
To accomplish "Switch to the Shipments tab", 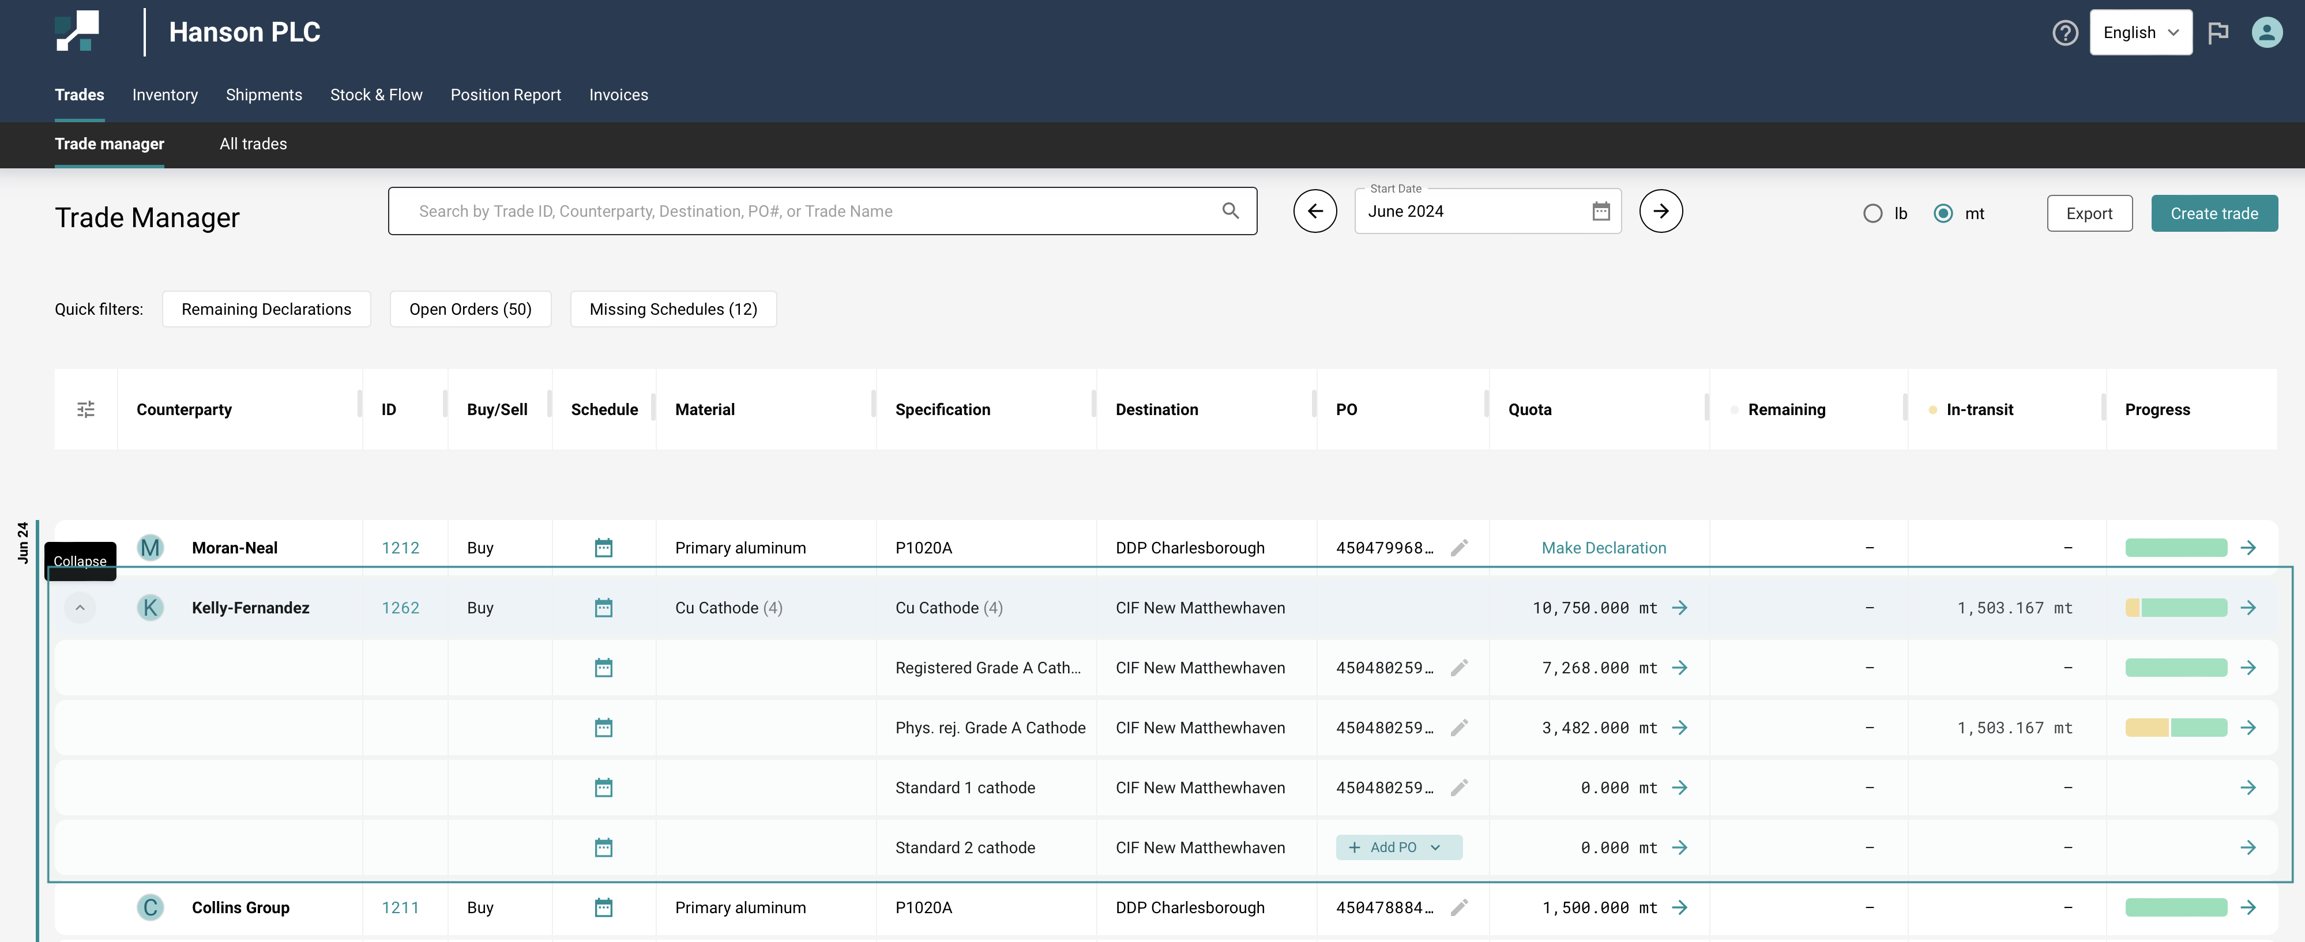I will (x=263, y=95).
